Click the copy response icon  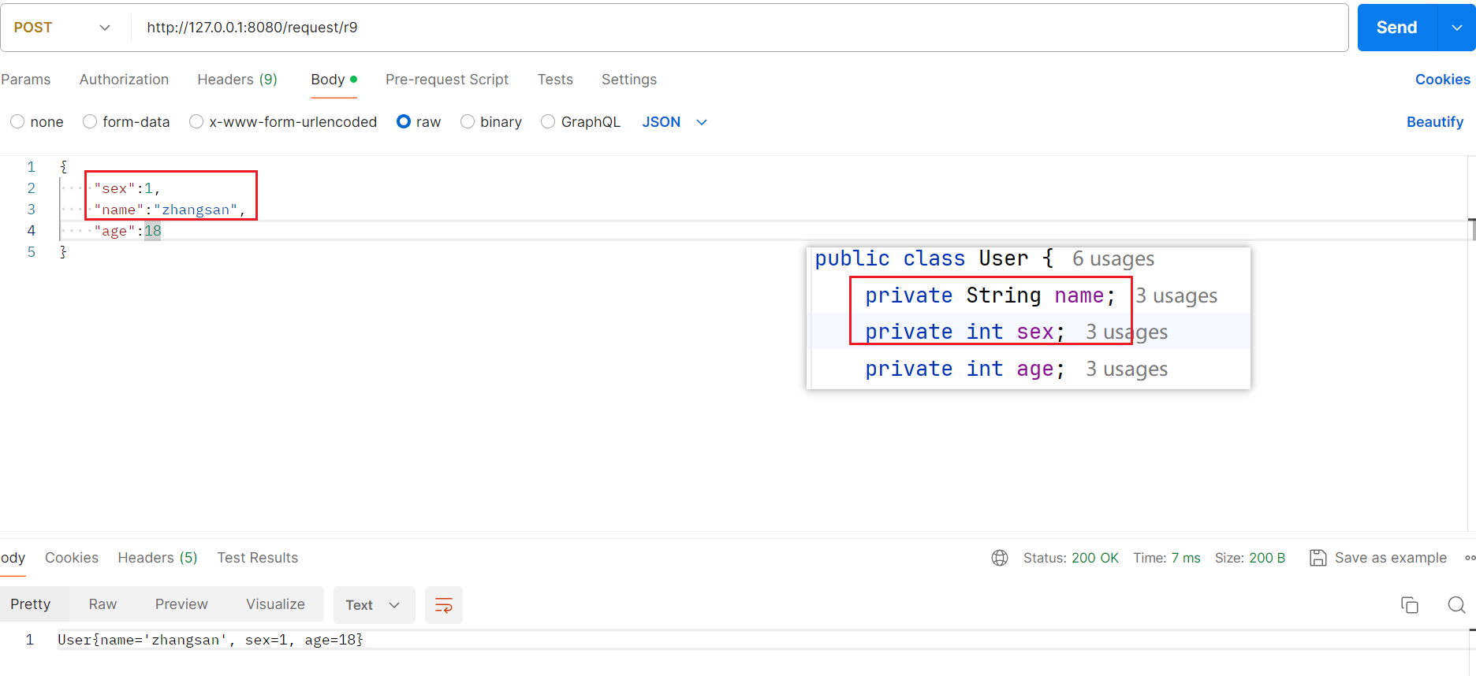1410,605
